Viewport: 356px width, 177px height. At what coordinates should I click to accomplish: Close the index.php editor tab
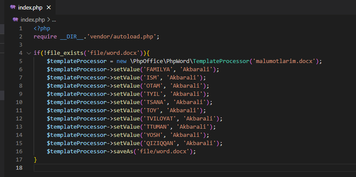(49, 7)
